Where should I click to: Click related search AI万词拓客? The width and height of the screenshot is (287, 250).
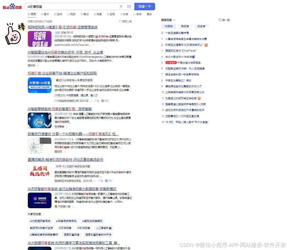click(65, 228)
